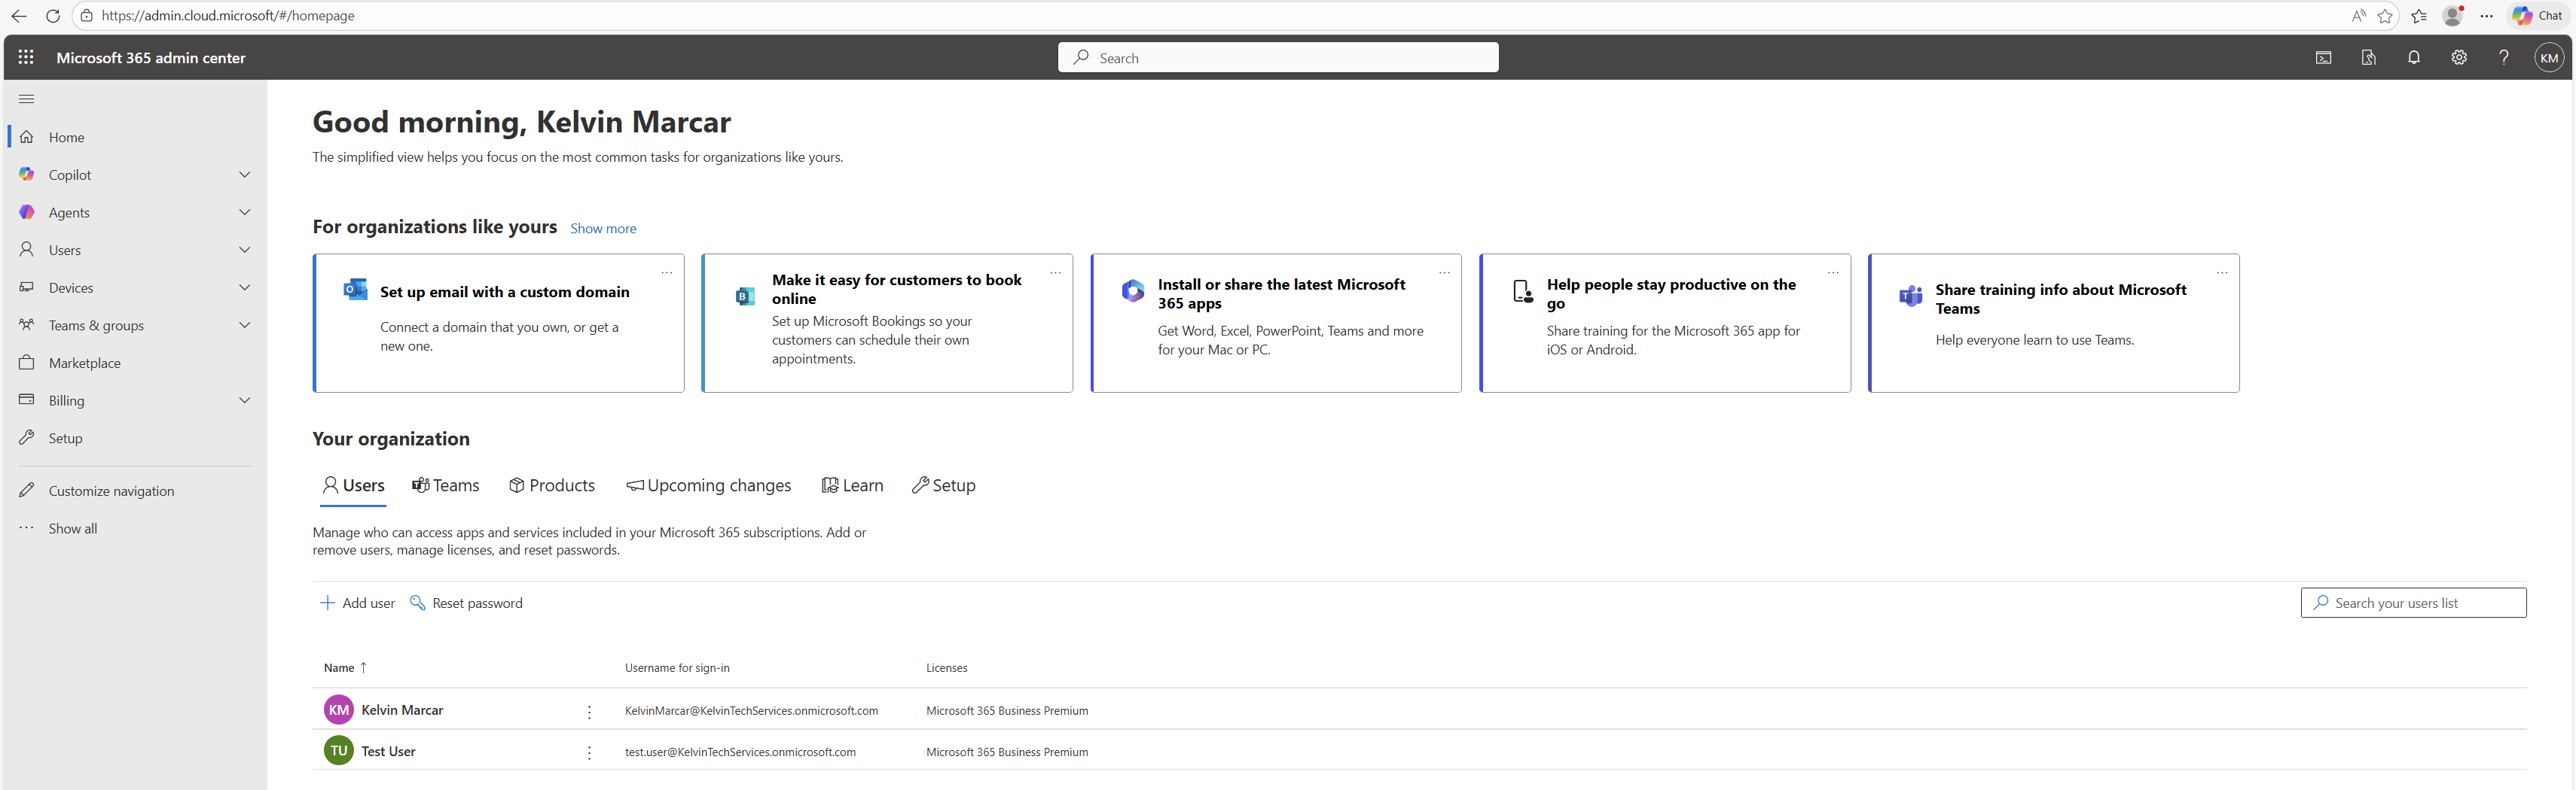Expand the Copilot navigation section
The height and width of the screenshot is (790, 2576).
[244, 175]
